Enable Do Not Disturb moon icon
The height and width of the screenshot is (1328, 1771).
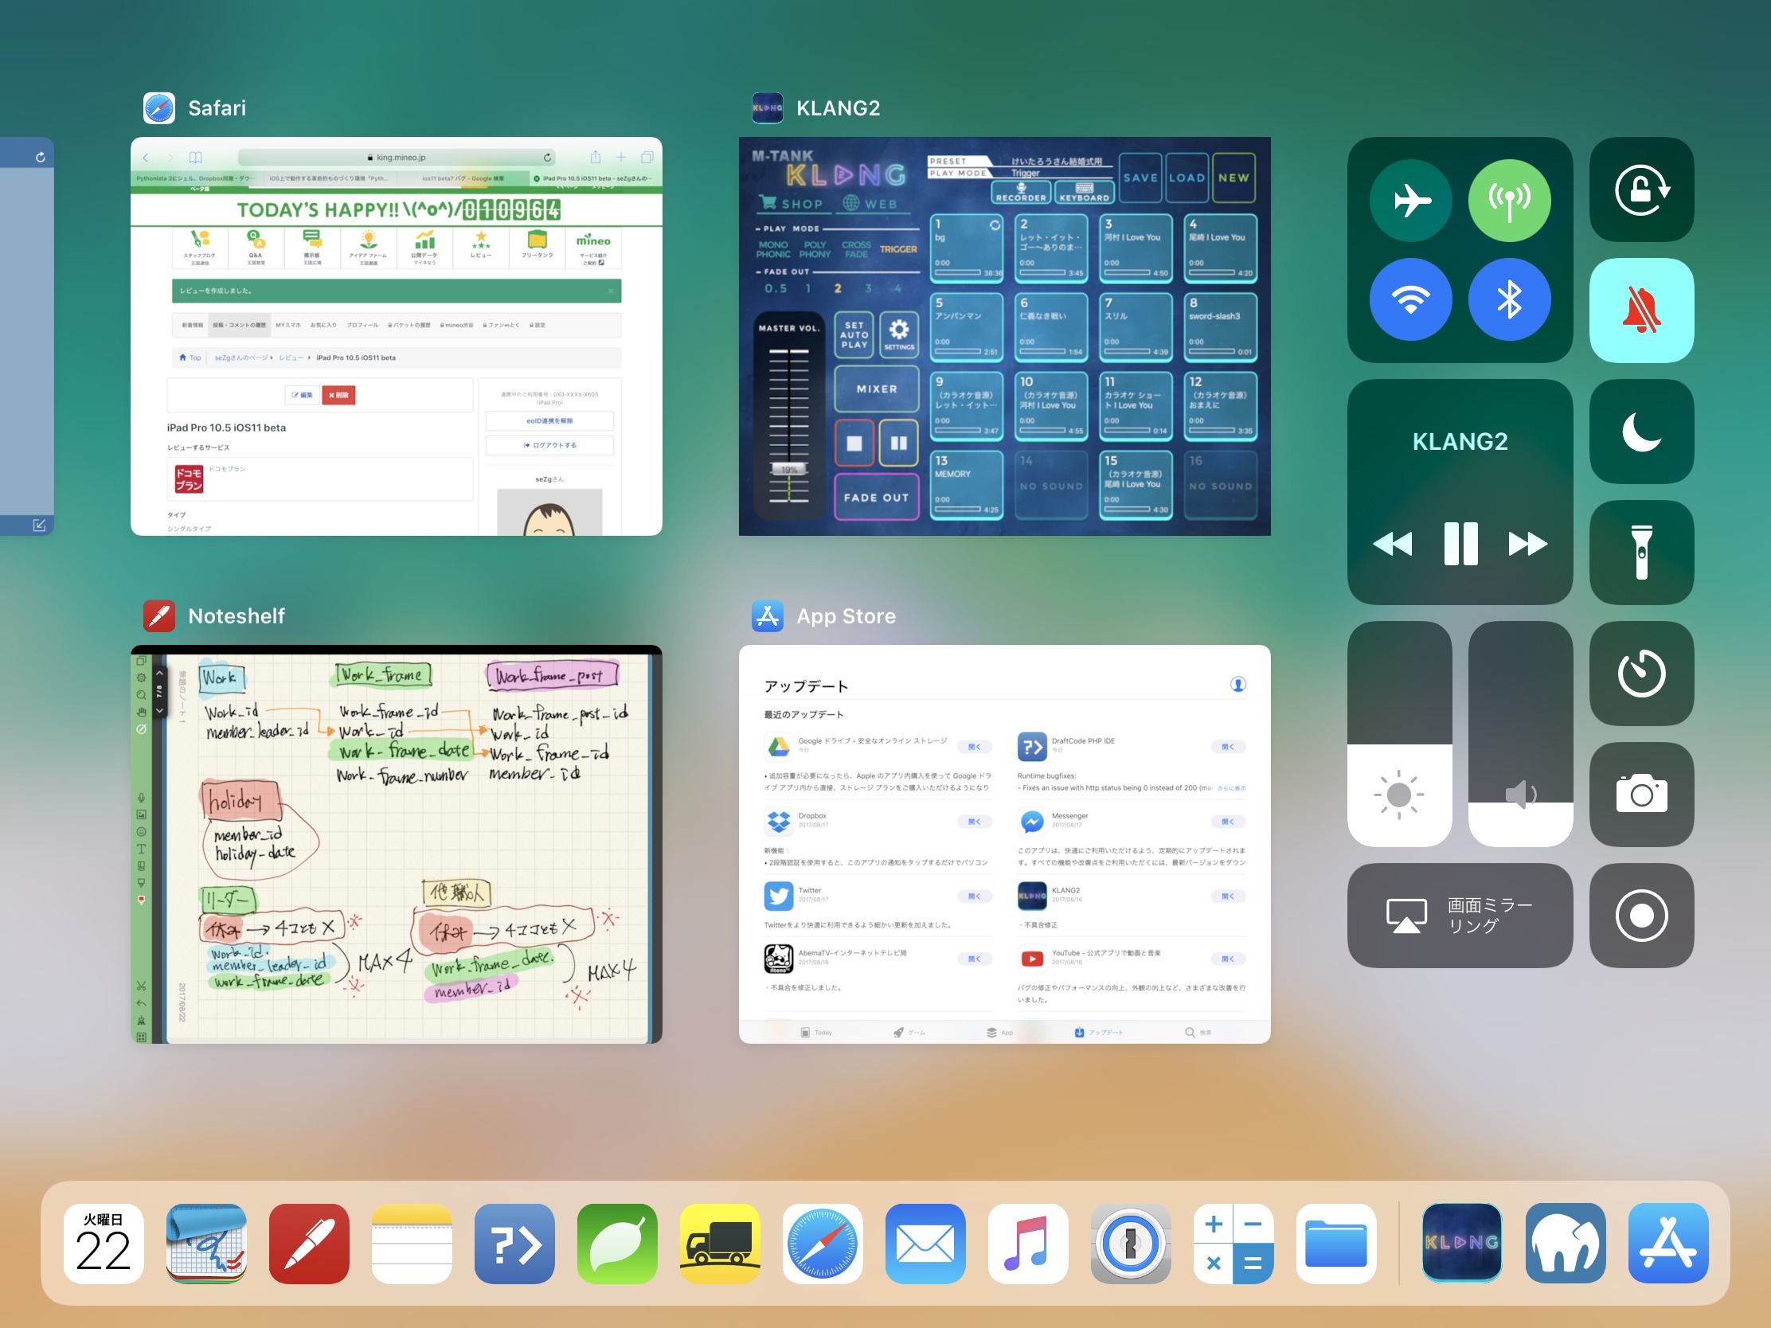[x=1640, y=432]
